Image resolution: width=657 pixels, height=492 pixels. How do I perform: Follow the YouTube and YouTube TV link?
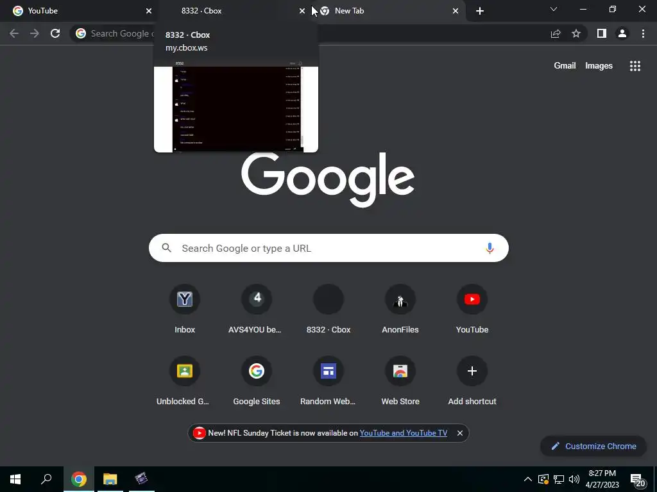(x=403, y=433)
